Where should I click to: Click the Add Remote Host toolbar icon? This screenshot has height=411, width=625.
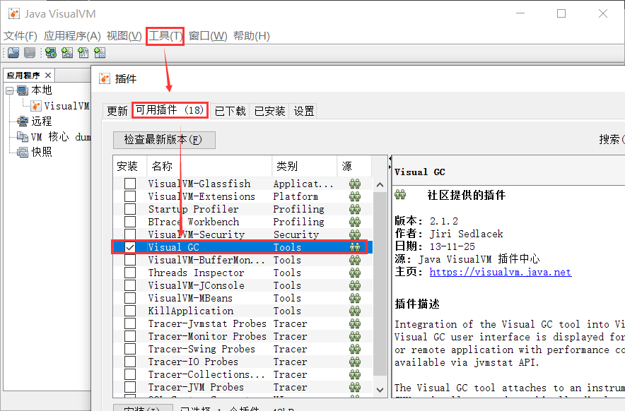click(51, 52)
